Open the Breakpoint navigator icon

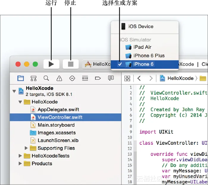pos(98,78)
